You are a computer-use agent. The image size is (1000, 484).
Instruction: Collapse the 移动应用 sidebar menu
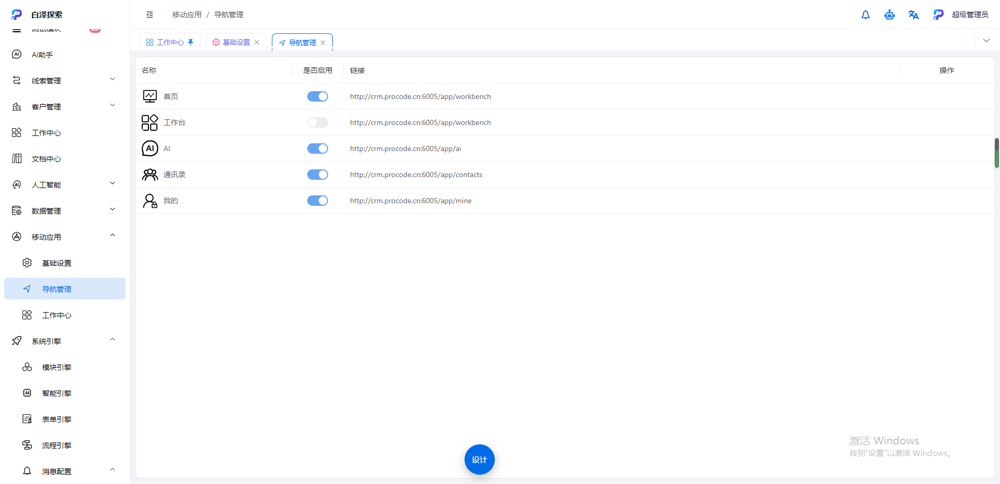click(x=65, y=237)
